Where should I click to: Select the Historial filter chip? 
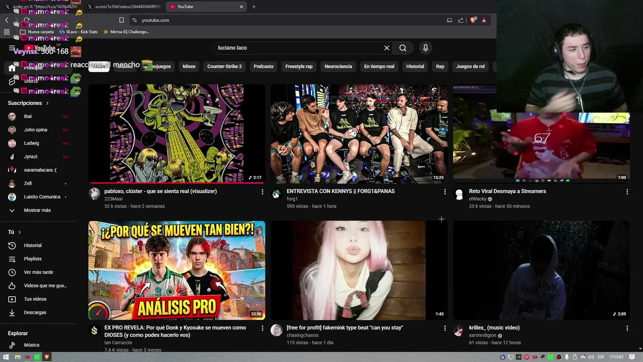(x=415, y=66)
